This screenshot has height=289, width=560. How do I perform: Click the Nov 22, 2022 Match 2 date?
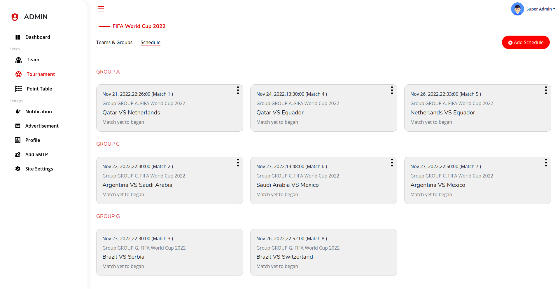pyautogui.click(x=138, y=167)
